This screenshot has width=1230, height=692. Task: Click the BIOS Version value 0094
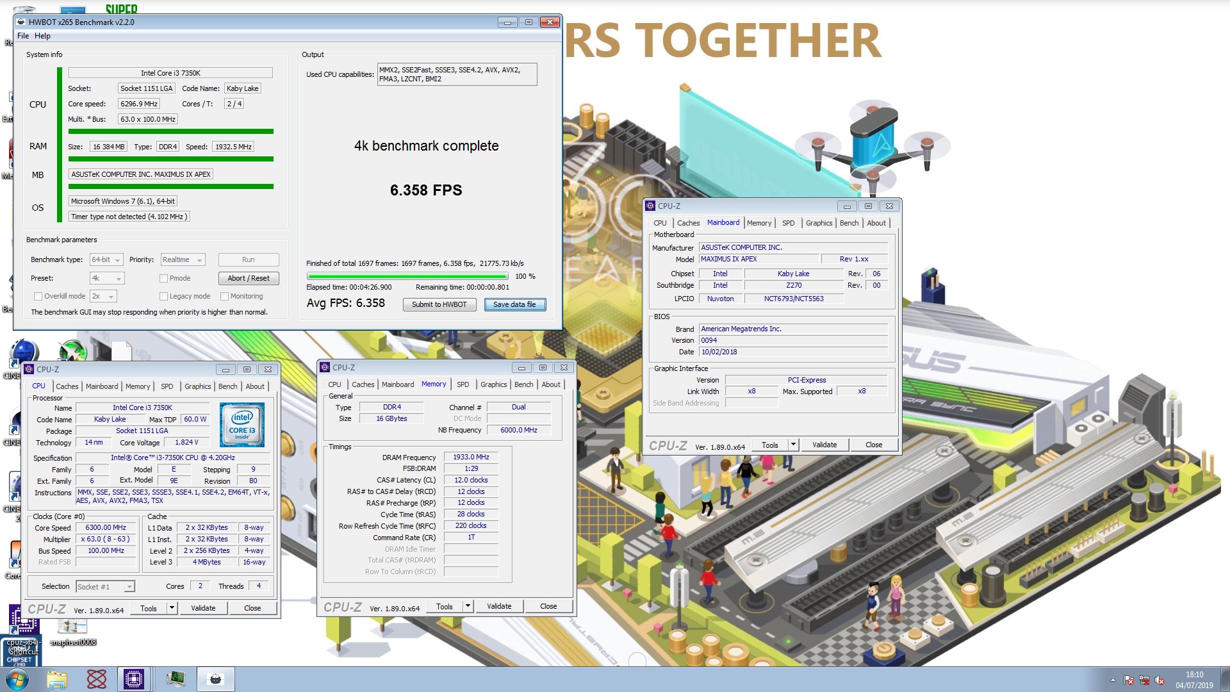pos(793,340)
